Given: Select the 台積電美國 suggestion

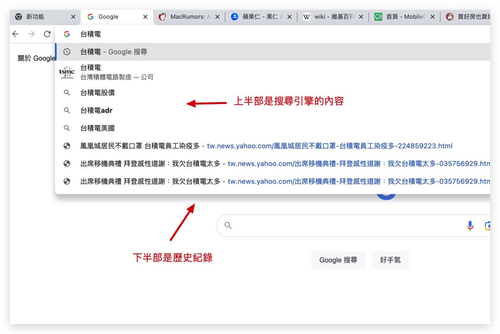Looking at the screenshot, I should click(x=272, y=128).
